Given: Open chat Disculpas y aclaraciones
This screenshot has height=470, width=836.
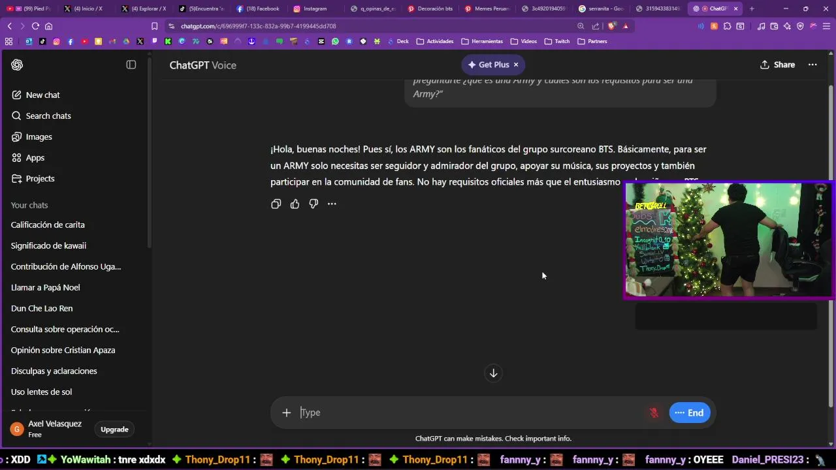Looking at the screenshot, I should (x=54, y=371).
